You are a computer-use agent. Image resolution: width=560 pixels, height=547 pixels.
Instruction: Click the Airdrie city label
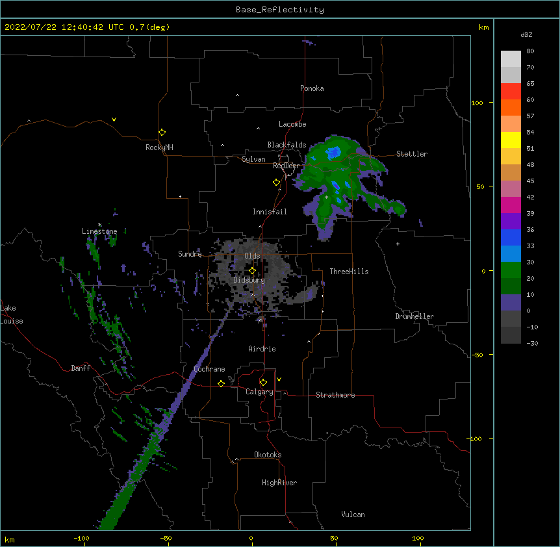pos(262,349)
